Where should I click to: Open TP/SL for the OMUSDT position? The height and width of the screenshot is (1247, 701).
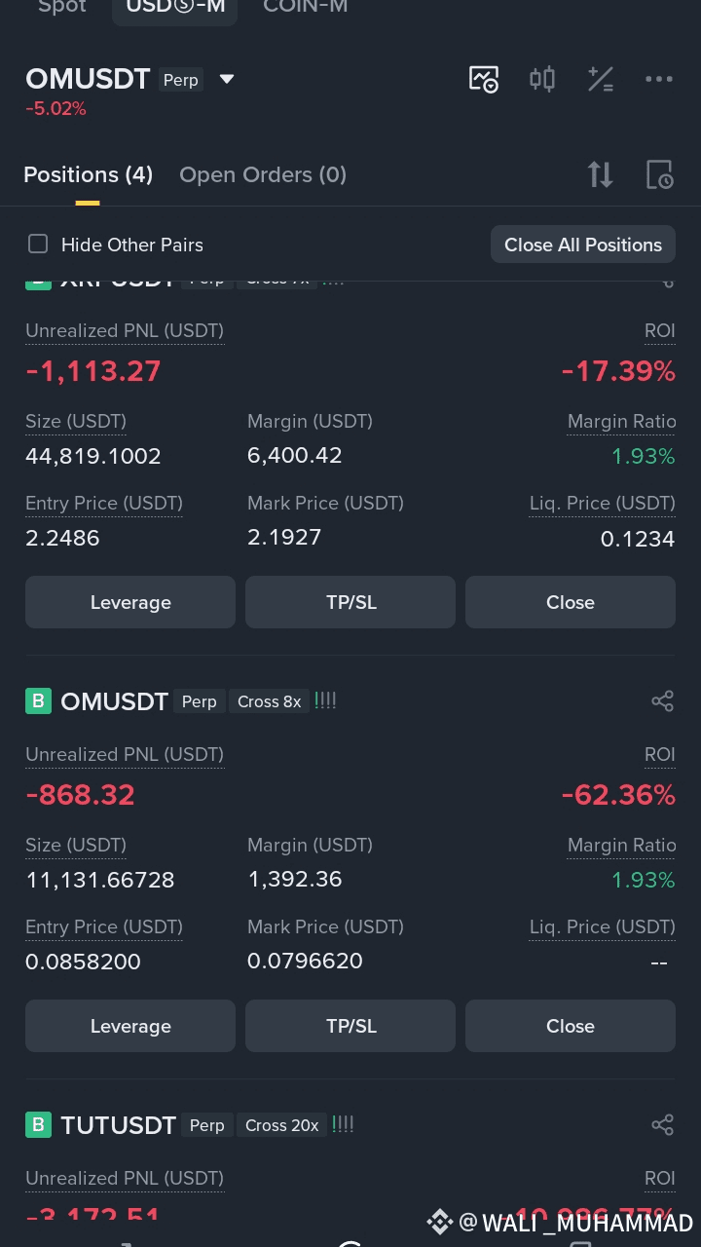(350, 1026)
